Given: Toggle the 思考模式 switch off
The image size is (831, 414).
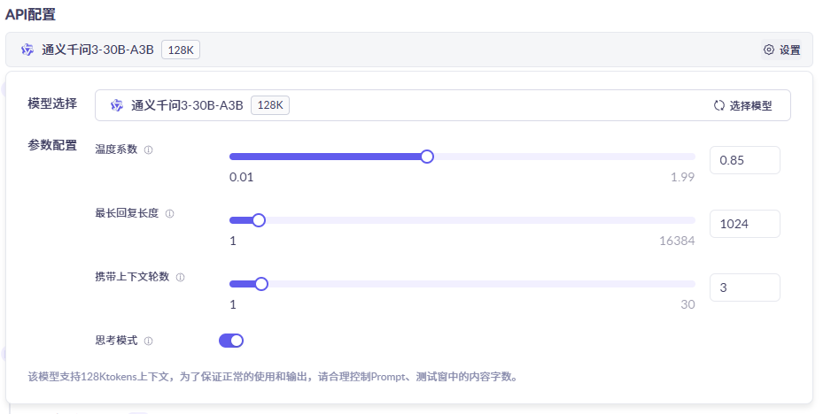Looking at the screenshot, I should click(231, 341).
